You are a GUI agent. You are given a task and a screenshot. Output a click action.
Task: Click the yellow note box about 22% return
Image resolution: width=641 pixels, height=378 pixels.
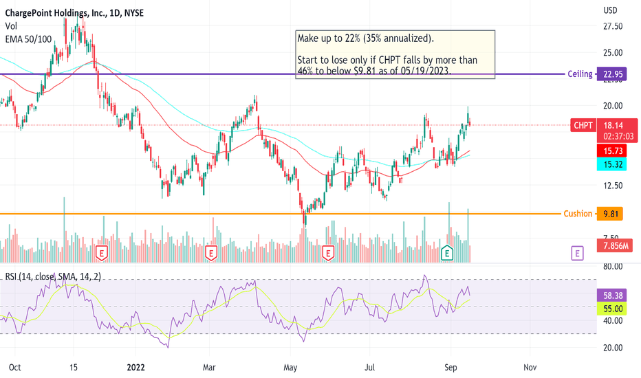tap(395, 54)
